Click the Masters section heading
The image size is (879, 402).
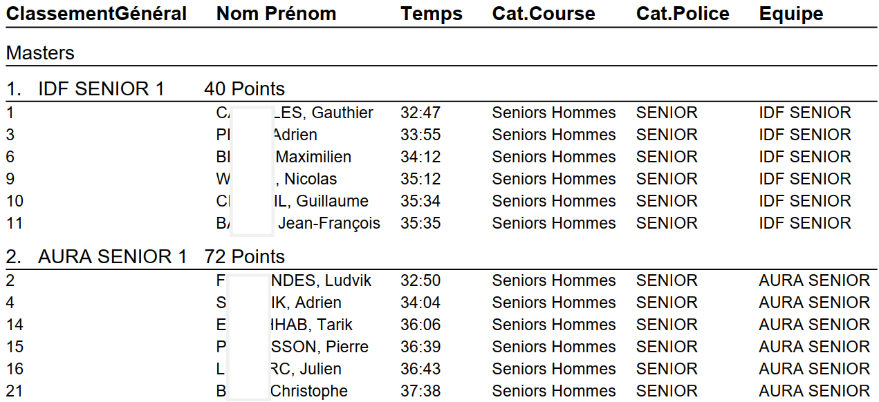tap(40, 52)
